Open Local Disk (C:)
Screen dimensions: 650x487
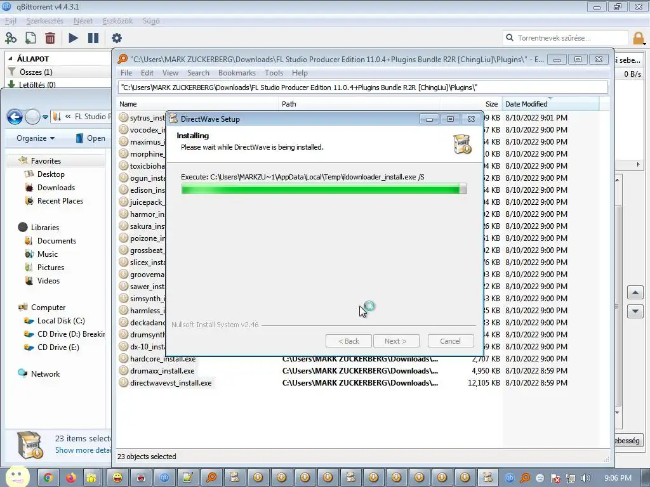click(61, 320)
